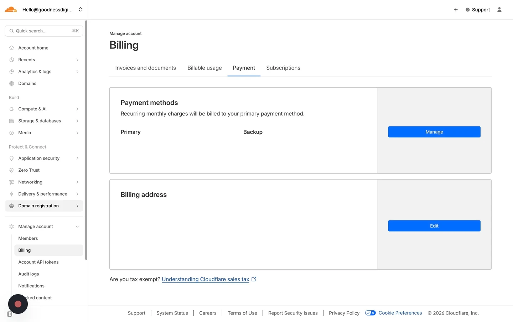Expand the Compute & AI chevron

pyautogui.click(x=77, y=109)
